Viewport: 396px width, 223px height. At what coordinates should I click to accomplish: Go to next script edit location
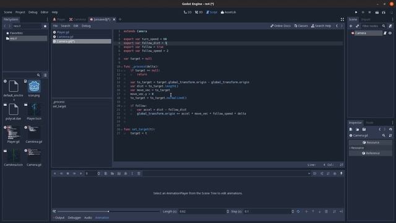tap(342, 26)
